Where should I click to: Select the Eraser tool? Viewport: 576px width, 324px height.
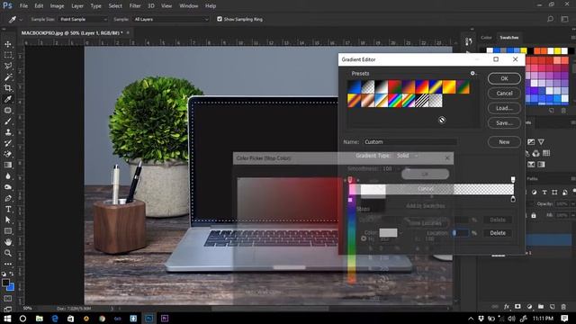click(x=8, y=154)
